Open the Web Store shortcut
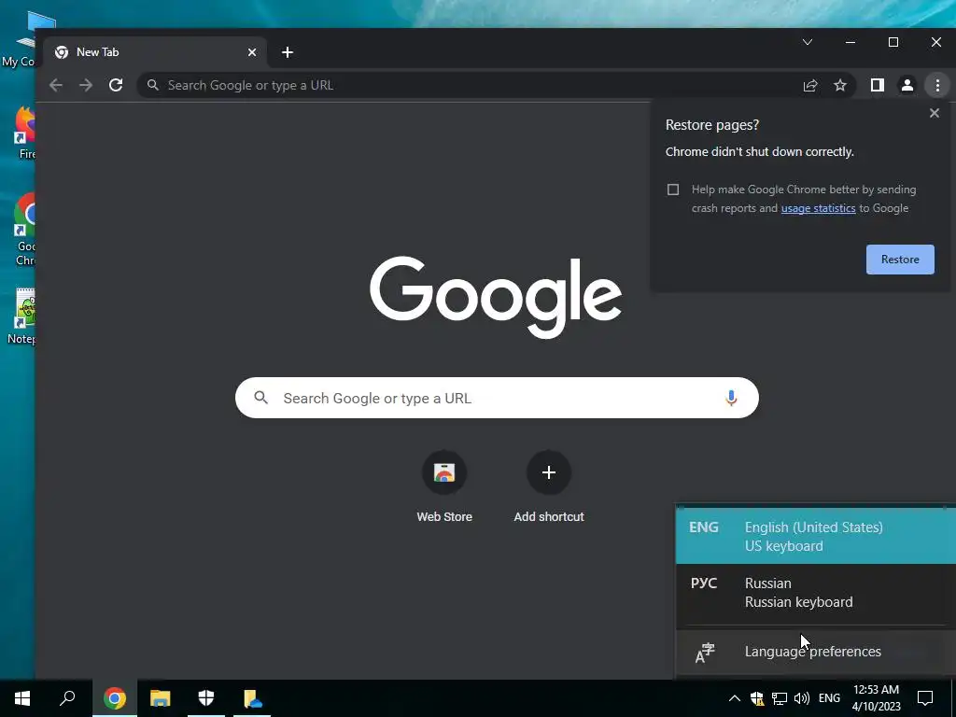This screenshot has height=717, width=956. (444, 486)
